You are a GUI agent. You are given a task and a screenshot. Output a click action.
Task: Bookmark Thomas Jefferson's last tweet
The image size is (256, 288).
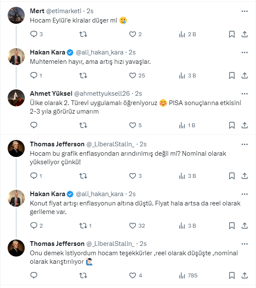pos(231,276)
